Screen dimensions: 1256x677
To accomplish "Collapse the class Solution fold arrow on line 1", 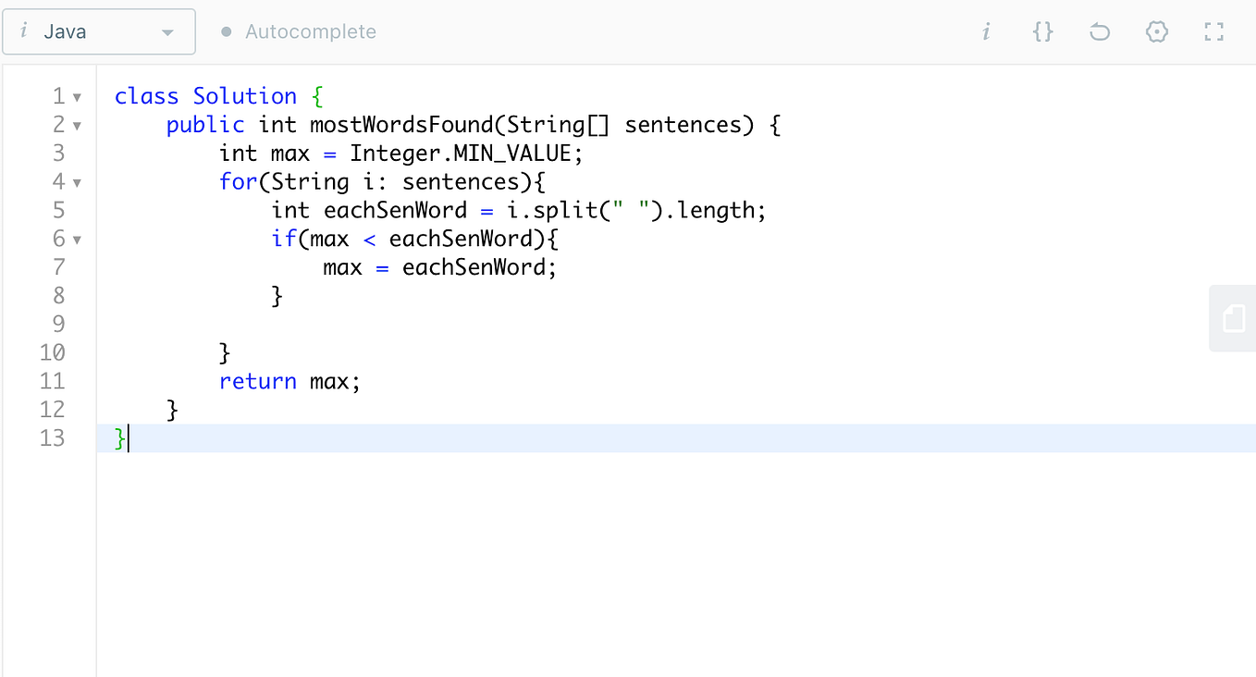I will pyautogui.click(x=77, y=97).
